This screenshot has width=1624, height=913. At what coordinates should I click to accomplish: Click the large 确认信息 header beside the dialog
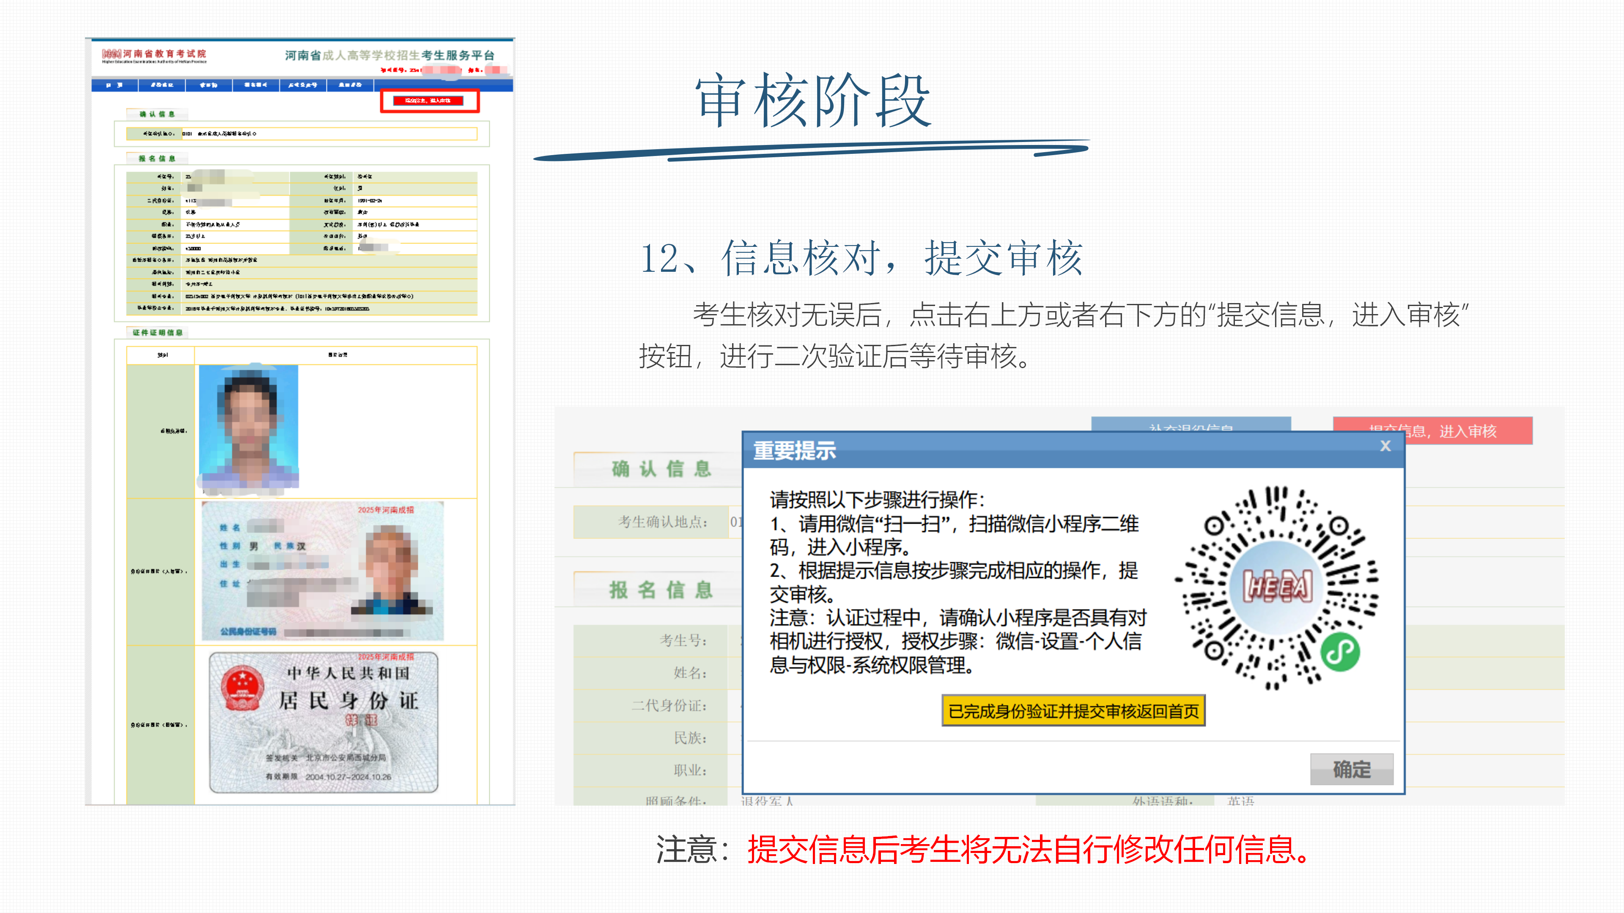[661, 469]
